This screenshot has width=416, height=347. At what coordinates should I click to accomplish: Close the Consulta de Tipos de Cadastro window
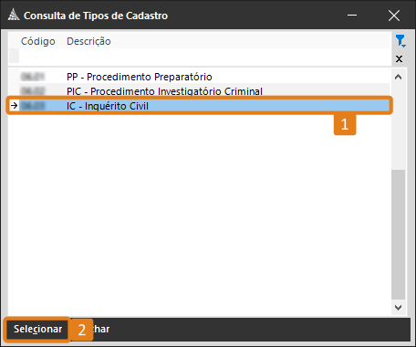pos(394,16)
